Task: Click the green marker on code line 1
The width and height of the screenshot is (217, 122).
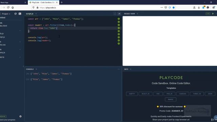Action: 119,19
